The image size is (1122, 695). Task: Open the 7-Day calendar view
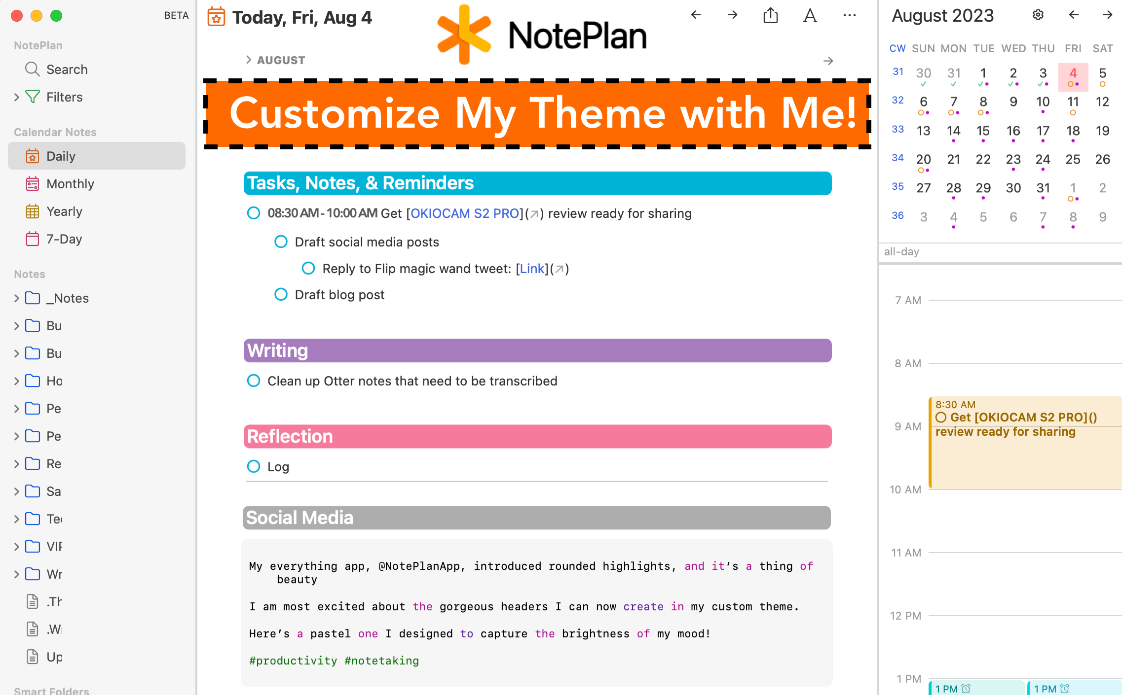64,239
